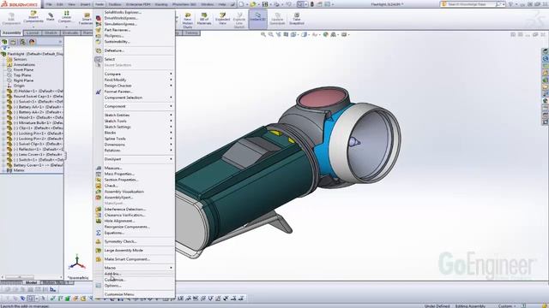549x308 pixels.
Task: Click the Defeature icon
Action: [99, 50]
